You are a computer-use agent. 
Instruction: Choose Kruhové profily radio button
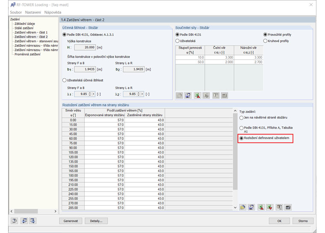[265, 41]
